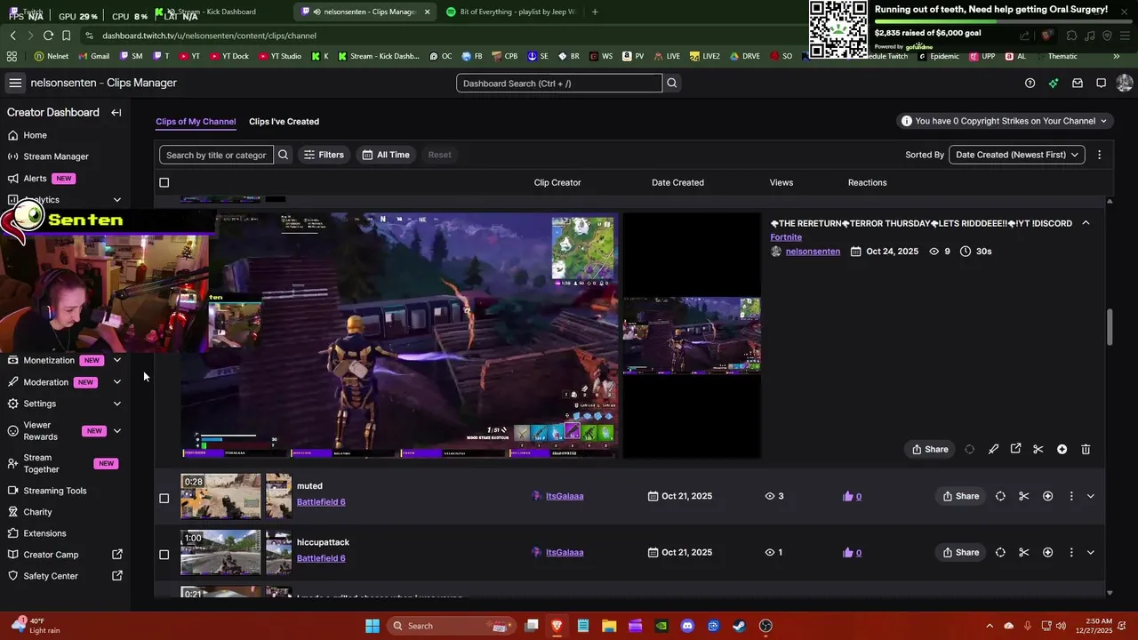1138x640 pixels.
Task: Click the Windows Start button
Action: [373, 626]
